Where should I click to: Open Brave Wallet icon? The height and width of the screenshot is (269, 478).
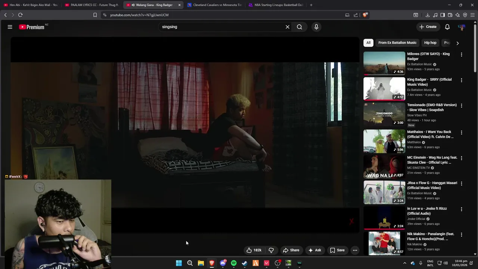click(x=450, y=15)
